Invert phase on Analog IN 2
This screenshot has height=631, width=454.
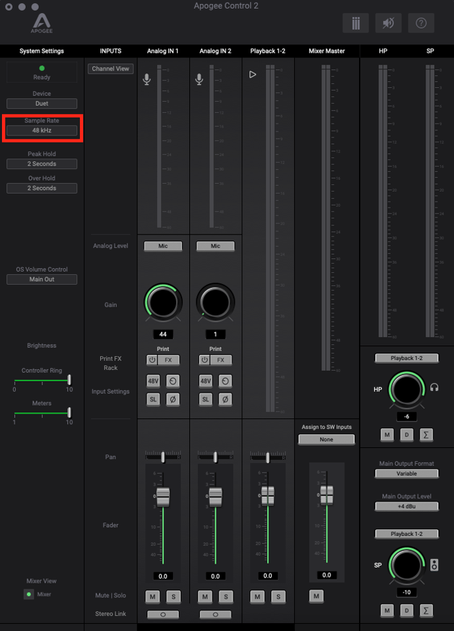225,399
